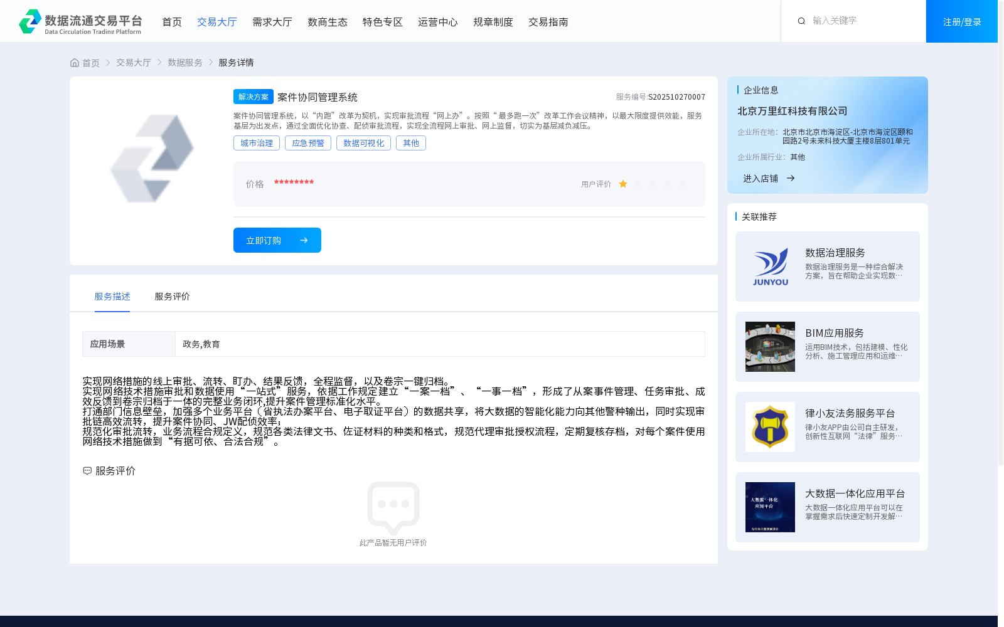Click the 注册/登录 button
The width and height of the screenshot is (1004, 627).
click(x=962, y=21)
